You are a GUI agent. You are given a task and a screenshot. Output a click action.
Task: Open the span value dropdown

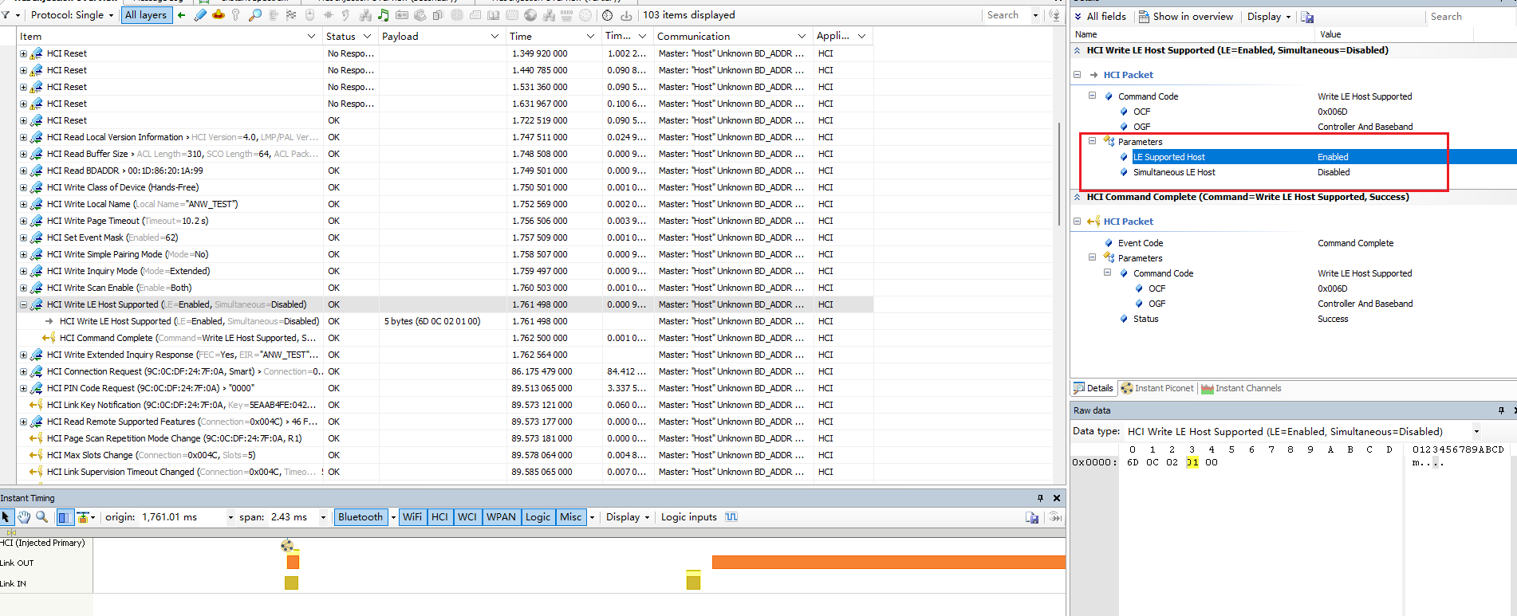coord(323,517)
